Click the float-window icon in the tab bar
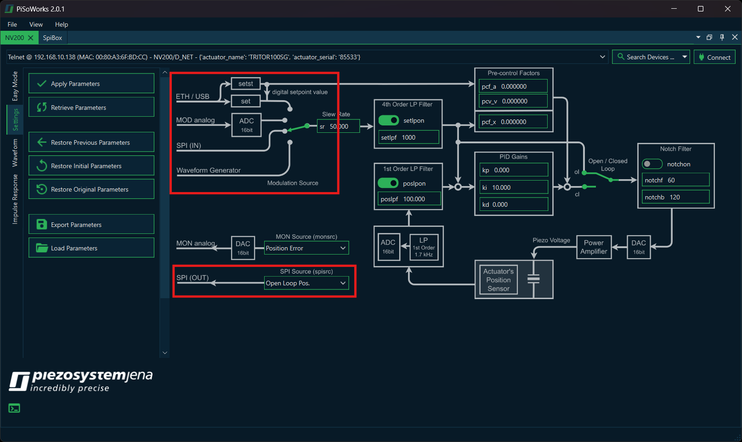Screen dimensions: 742x442 coord(709,37)
